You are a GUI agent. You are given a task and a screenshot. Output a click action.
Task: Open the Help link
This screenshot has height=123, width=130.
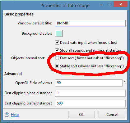pyautogui.click(x=15, y=115)
